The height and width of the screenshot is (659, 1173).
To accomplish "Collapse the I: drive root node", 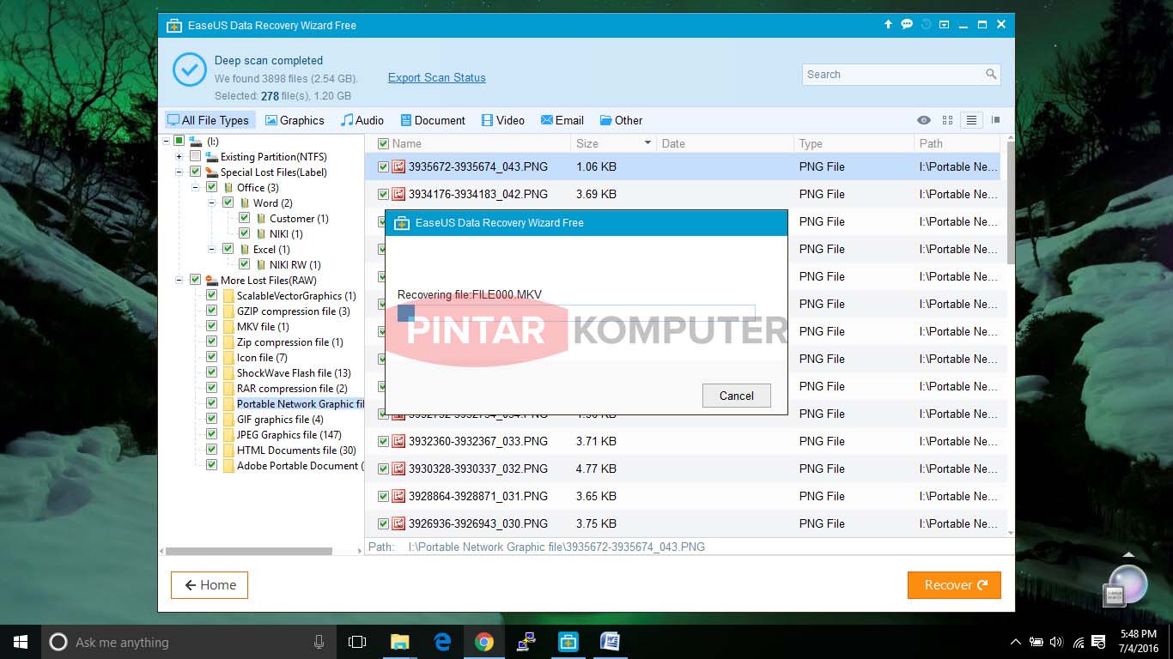I will [164, 141].
